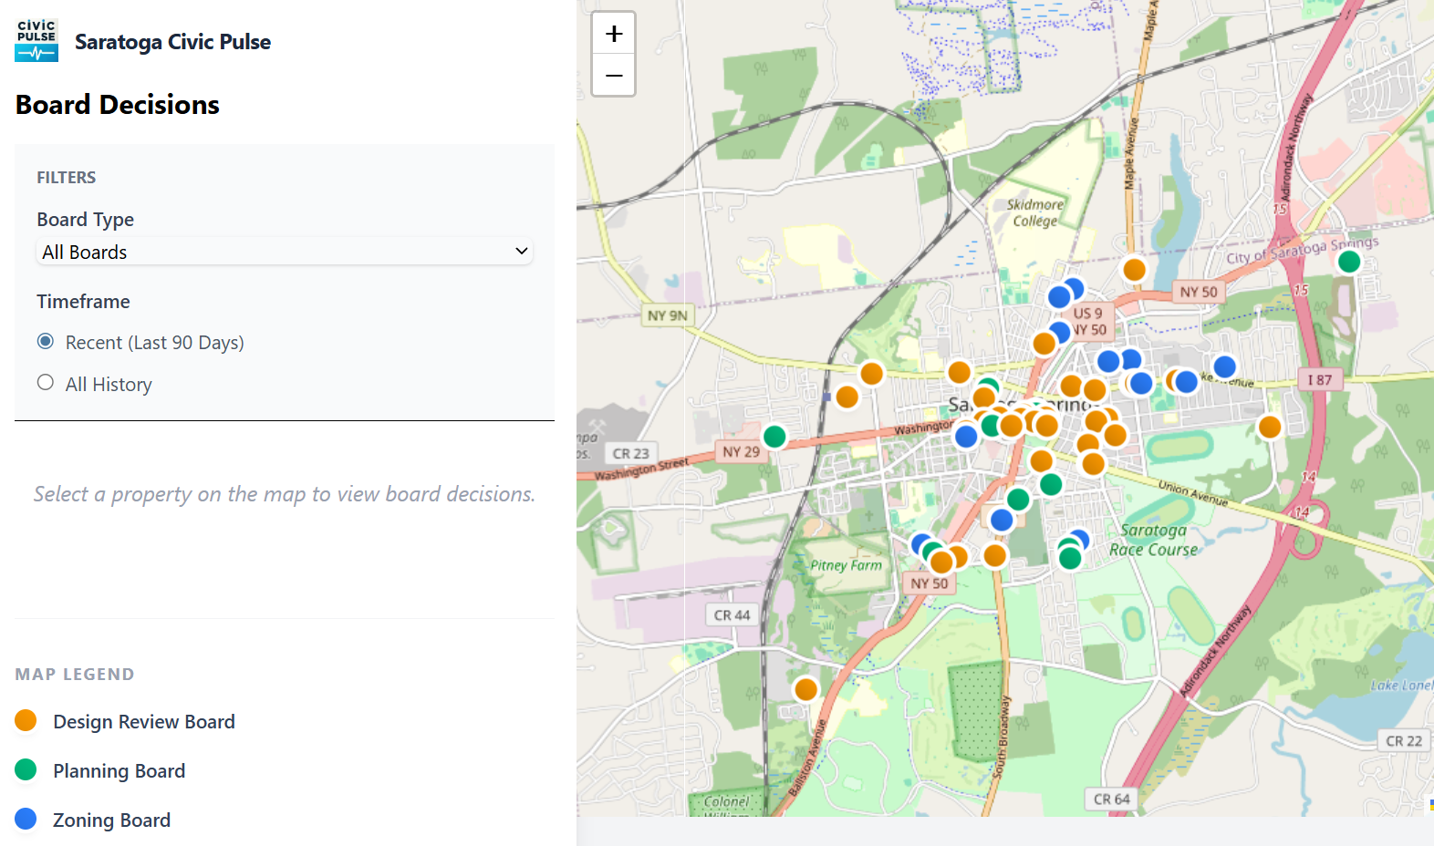This screenshot has height=846, width=1434.
Task: Click the Zoning Board legend label
Action: (x=111, y=820)
